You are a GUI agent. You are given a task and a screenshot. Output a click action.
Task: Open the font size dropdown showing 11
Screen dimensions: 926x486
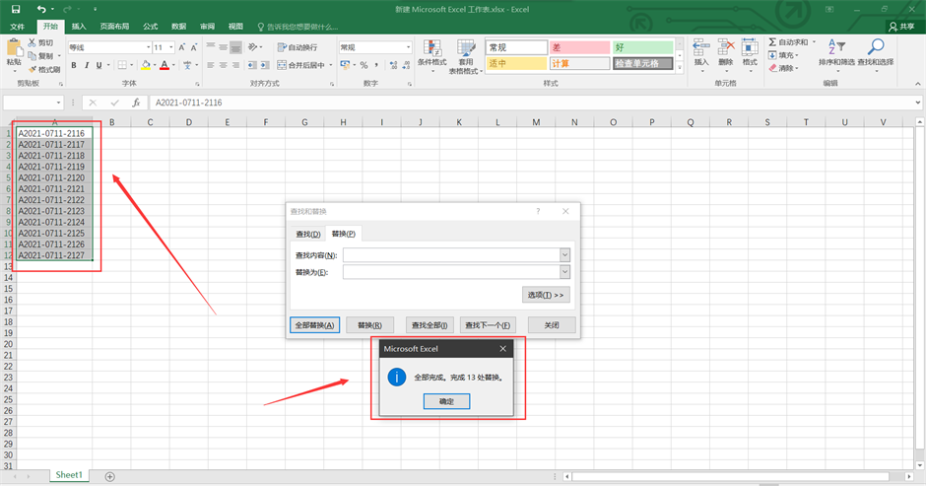tap(170, 47)
